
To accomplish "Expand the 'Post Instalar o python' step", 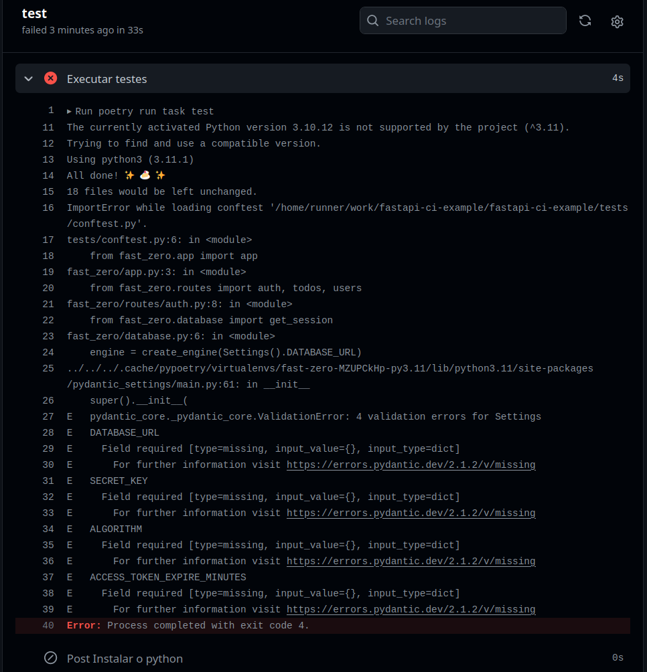I will pyautogui.click(x=125, y=659).
